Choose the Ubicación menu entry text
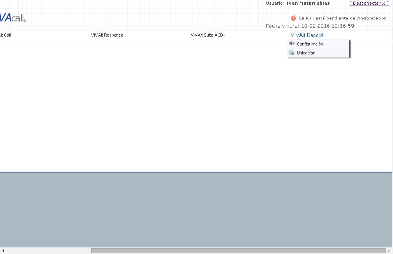This screenshot has height=254, width=393. point(306,53)
